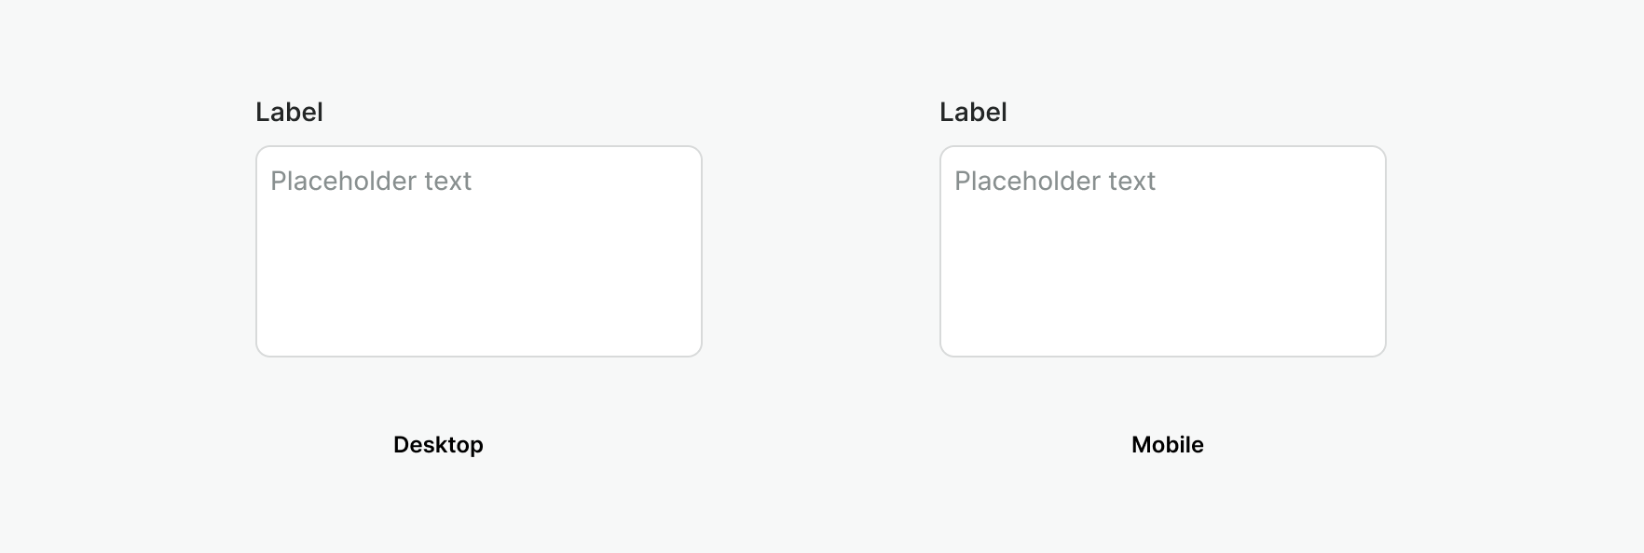Click the placeholder text in the Desktop text area

(x=371, y=181)
